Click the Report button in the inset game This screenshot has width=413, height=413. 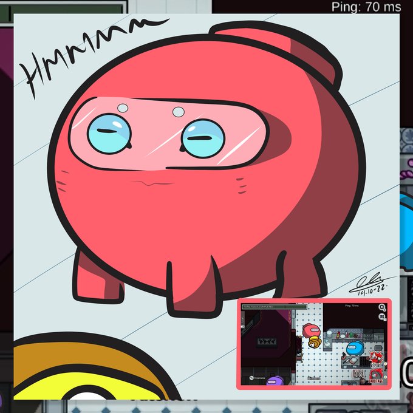376,360
